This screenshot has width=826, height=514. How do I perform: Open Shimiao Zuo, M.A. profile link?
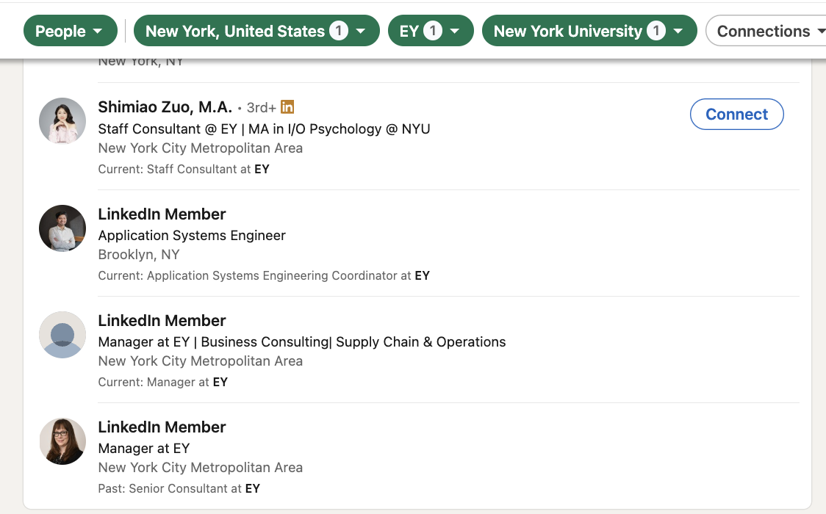point(165,107)
